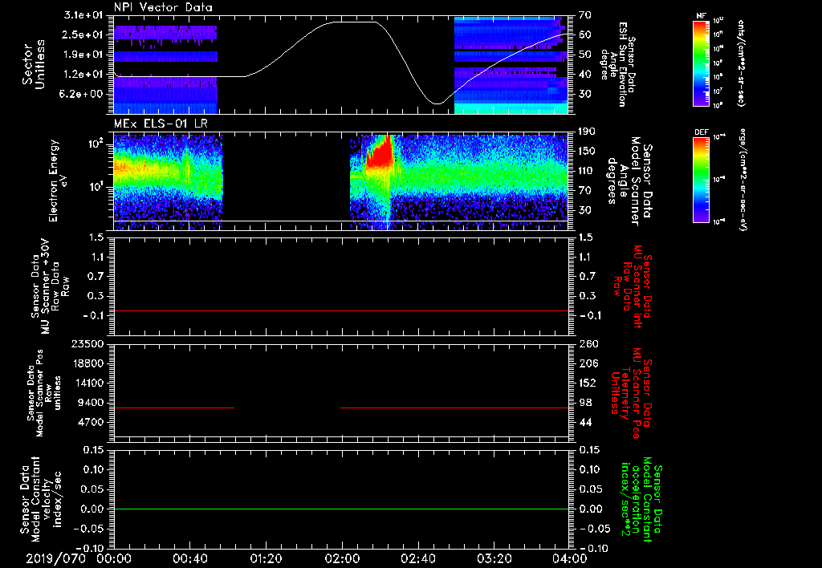Click the 40 sun elevation tick value
The image size is (822, 568).
[585, 75]
